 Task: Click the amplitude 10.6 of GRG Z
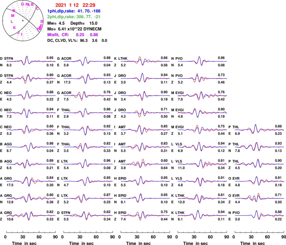(x=10, y=219)
